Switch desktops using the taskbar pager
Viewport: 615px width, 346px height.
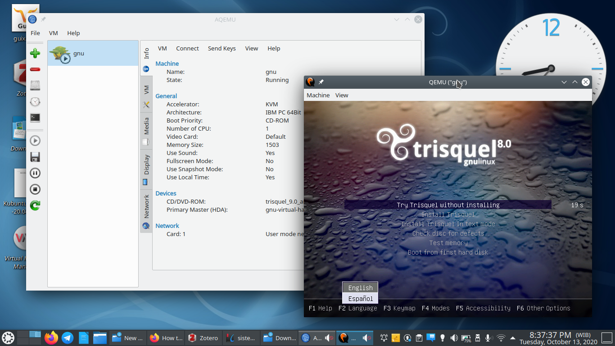coord(29,337)
